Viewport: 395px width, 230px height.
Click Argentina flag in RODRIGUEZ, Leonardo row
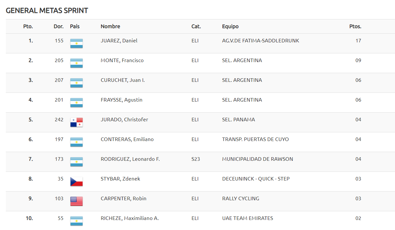pos(77,162)
